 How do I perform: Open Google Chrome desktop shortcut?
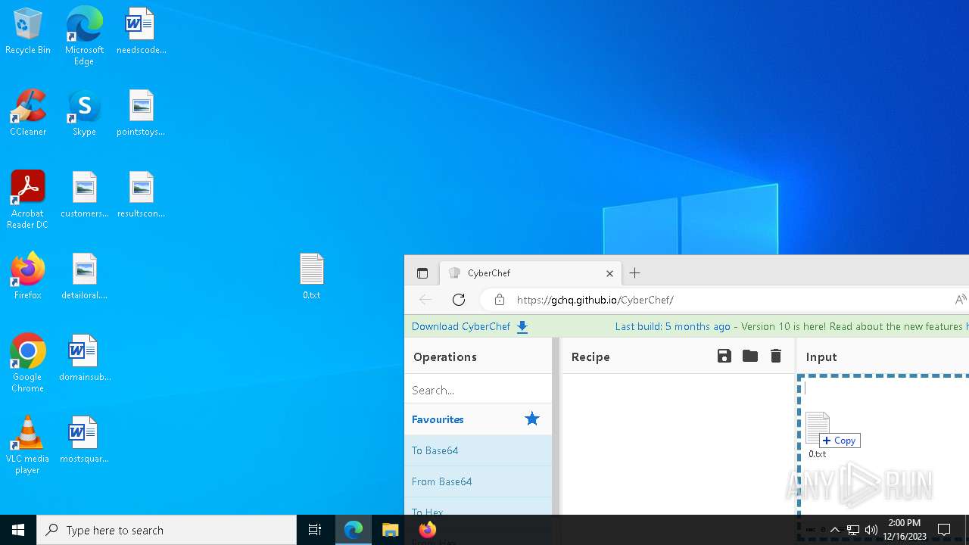28,363
